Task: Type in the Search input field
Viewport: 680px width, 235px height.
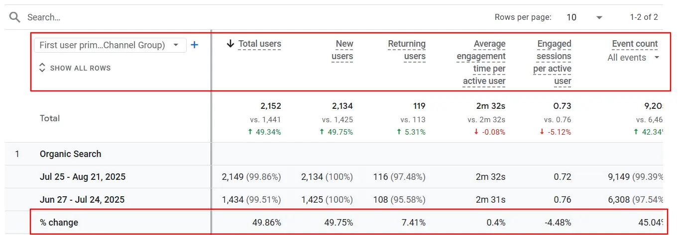Action: 149,17
